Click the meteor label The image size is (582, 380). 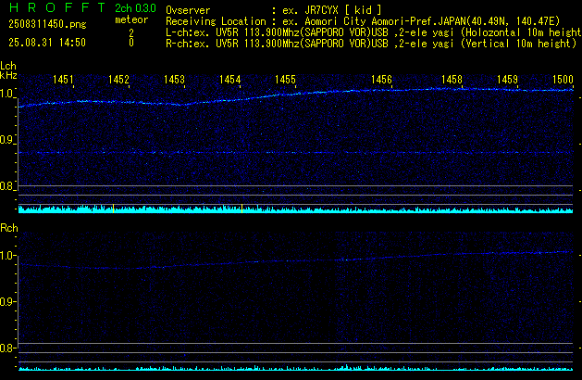131,19
